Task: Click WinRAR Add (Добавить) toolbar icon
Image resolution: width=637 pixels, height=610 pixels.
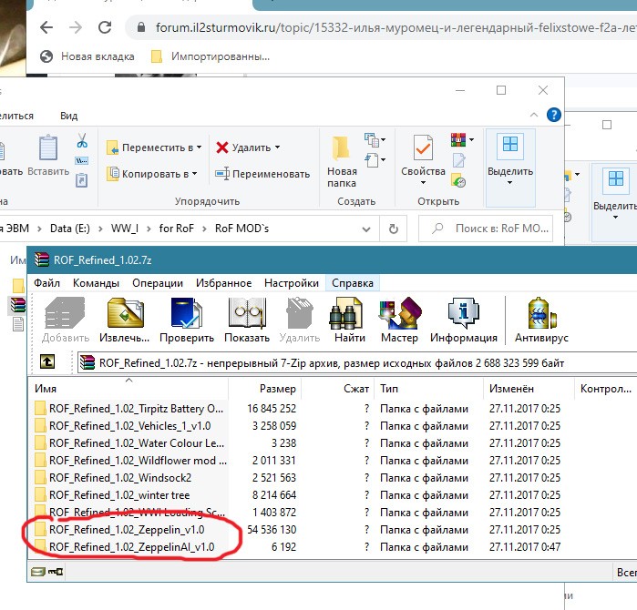Action: point(65,313)
